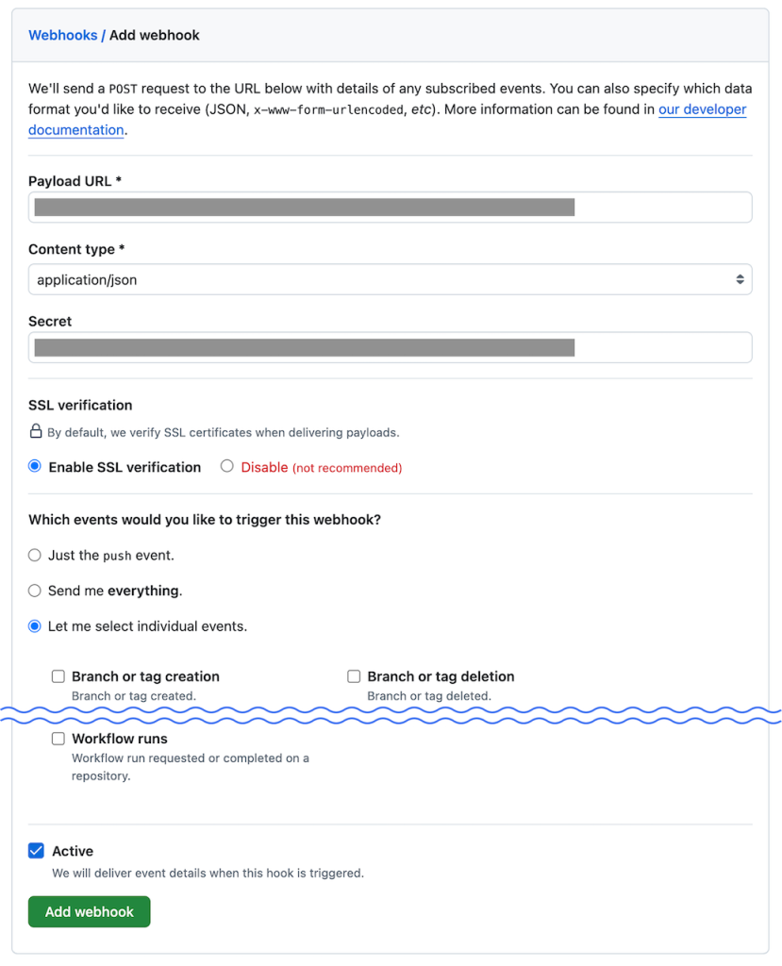This screenshot has height=966, width=782.
Task: Choose Send me everything option
Action: [x=35, y=591]
